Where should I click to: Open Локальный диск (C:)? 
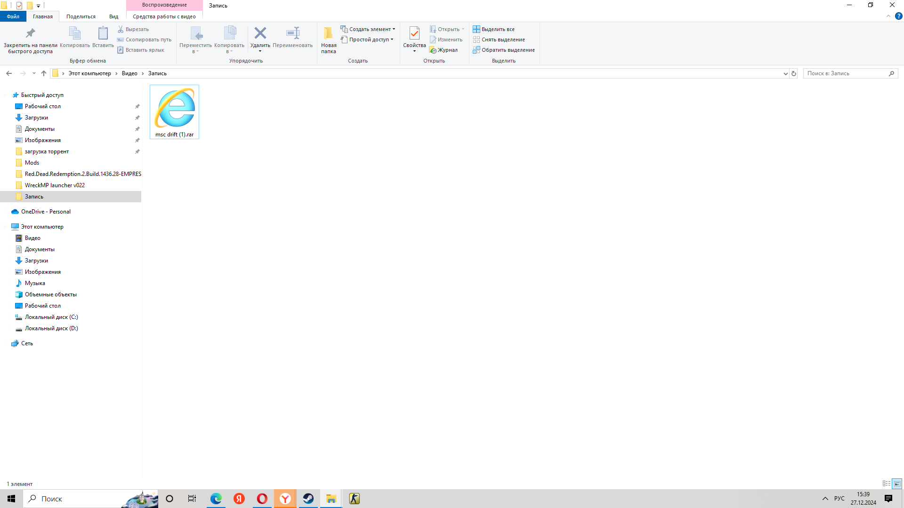pos(51,317)
